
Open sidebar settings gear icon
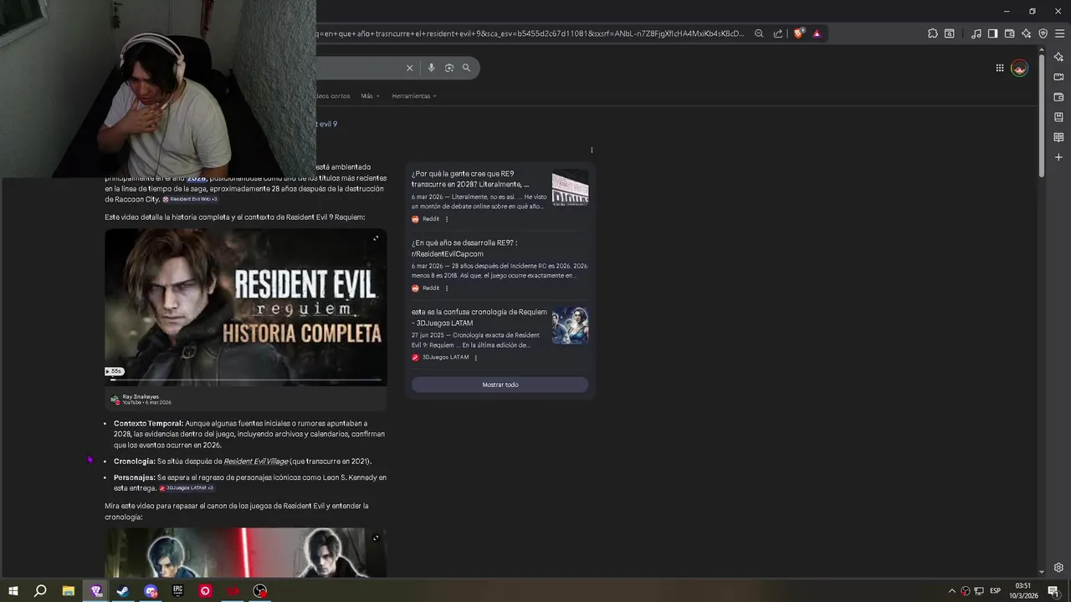(1058, 568)
